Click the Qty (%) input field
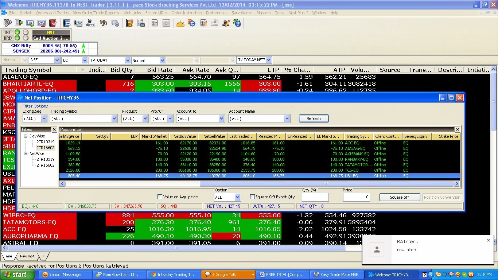Viewport: 498px width, 280px height. point(315,197)
